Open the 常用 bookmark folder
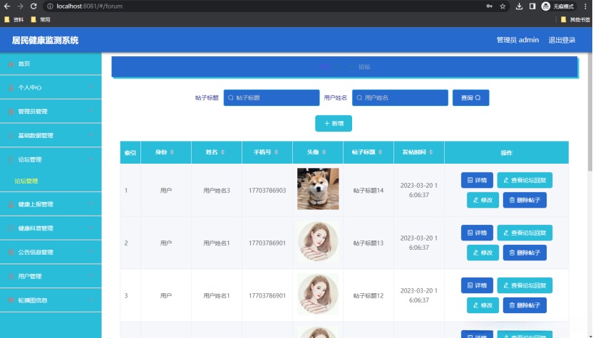Viewport: 593px width, 338px height. click(41, 20)
